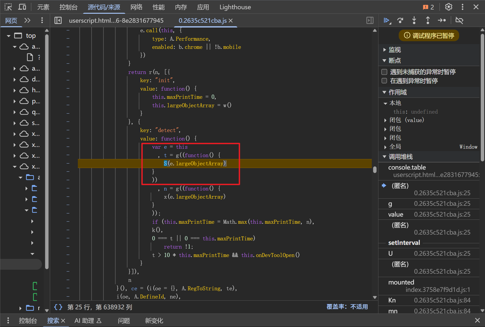The image size is (485, 327).
Task: Toggle device toolbar emulation
Action: coord(22,7)
